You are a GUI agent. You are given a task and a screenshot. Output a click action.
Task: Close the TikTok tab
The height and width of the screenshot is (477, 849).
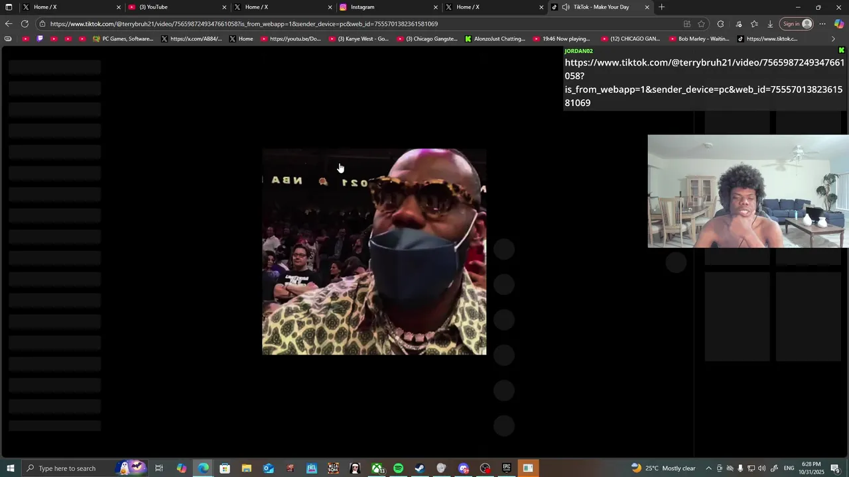pos(647,7)
